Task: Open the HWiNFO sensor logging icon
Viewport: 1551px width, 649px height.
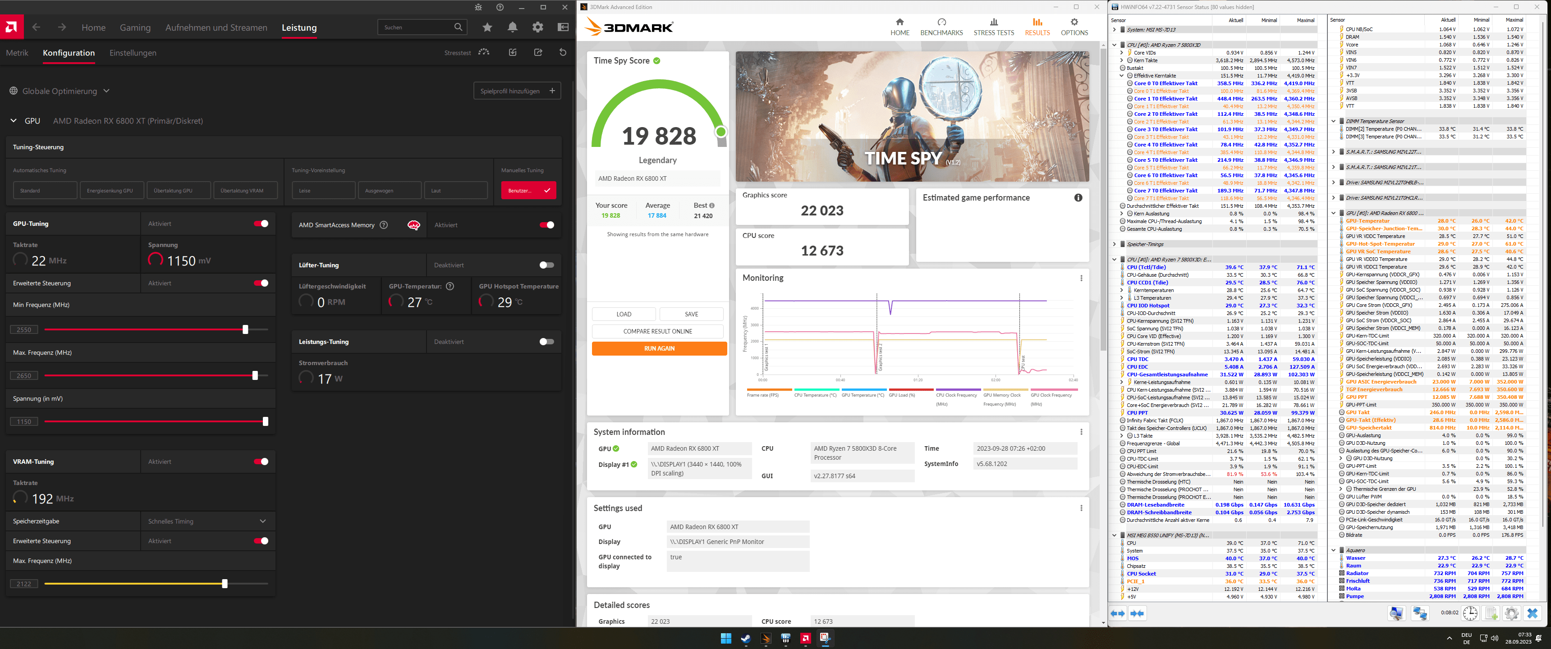Action: tap(1491, 613)
